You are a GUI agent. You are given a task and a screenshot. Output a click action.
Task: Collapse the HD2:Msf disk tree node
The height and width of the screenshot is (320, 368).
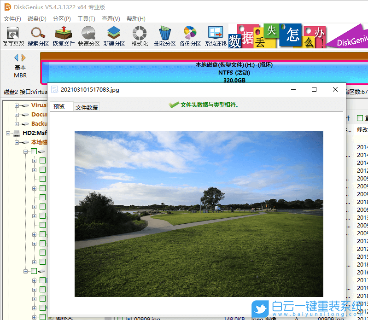click(x=8, y=133)
